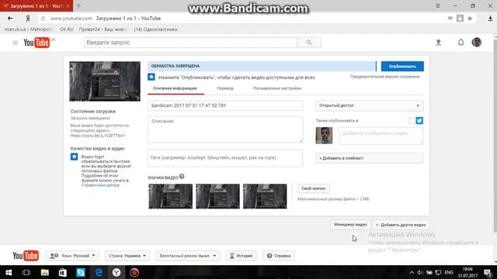Click the ОБРАБОТКА ЗАВЕРШЕНА progress bar
The image size is (497, 279).
tap(262, 66)
